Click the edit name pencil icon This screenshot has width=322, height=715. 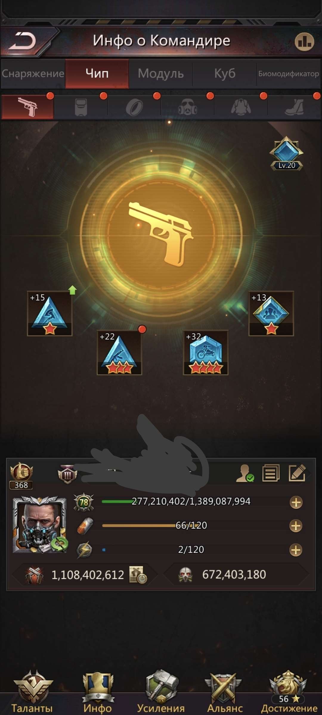297,473
